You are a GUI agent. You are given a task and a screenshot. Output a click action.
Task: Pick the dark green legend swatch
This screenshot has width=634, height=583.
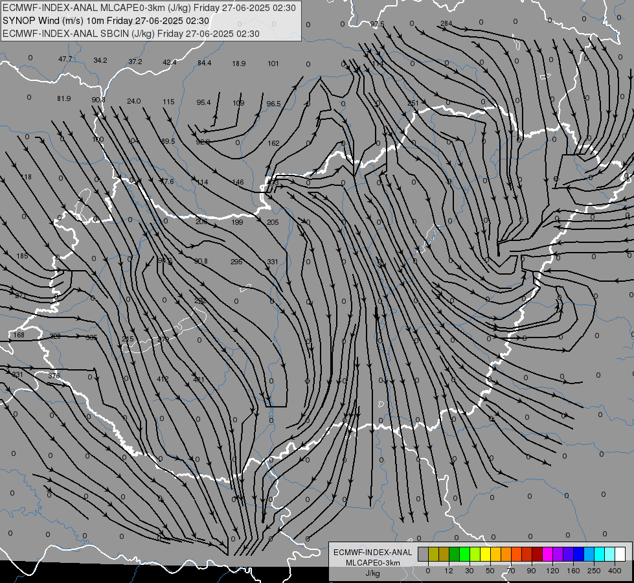click(455, 554)
